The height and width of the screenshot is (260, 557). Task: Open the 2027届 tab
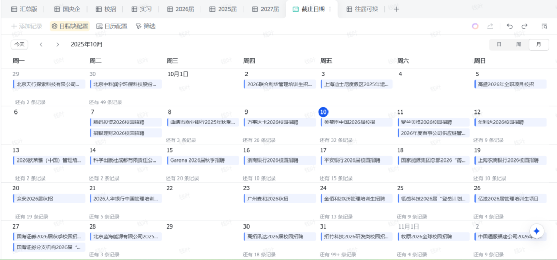(x=266, y=9)
